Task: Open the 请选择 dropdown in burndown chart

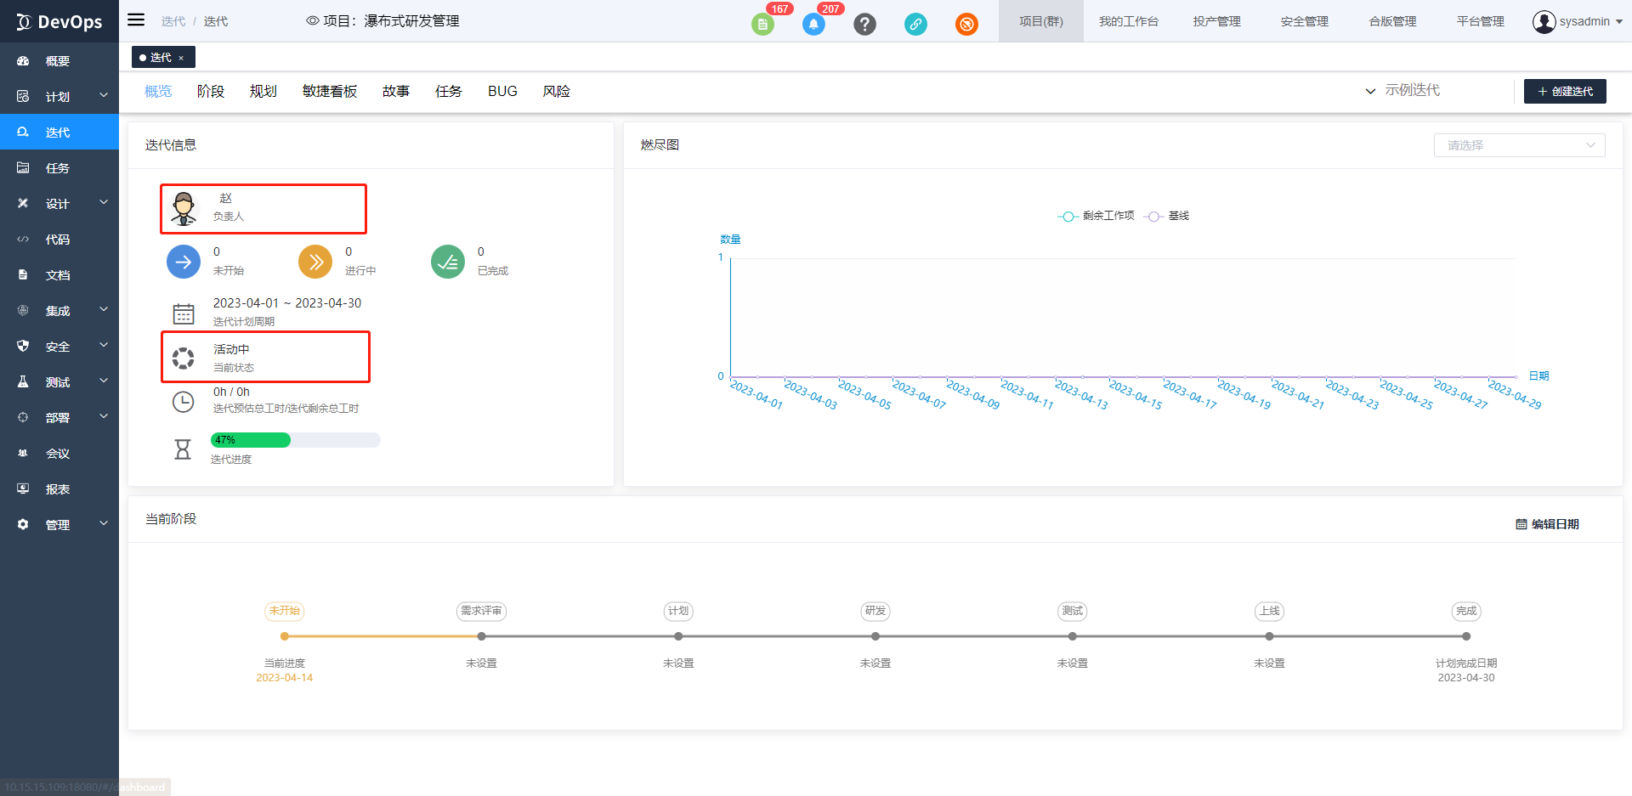Action: coord(1519,145)
